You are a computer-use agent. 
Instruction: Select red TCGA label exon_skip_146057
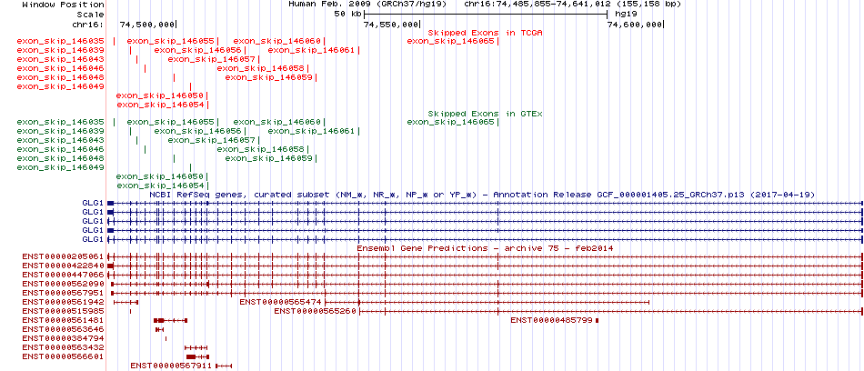212,59
